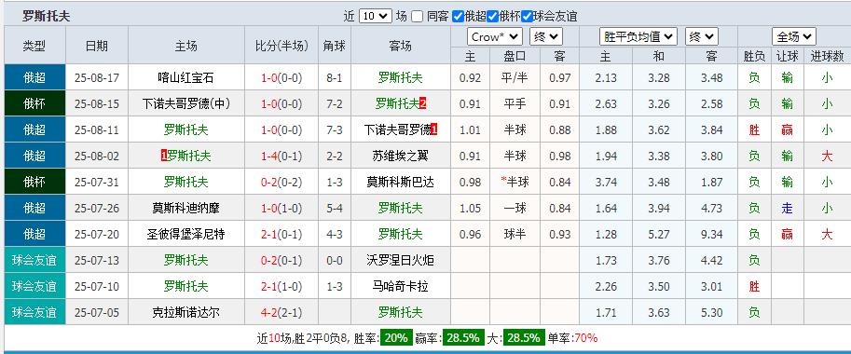Open the 苏维埃之翼 away team link
Viewport: 851px width, 354px height.
(x=400, y=157)
